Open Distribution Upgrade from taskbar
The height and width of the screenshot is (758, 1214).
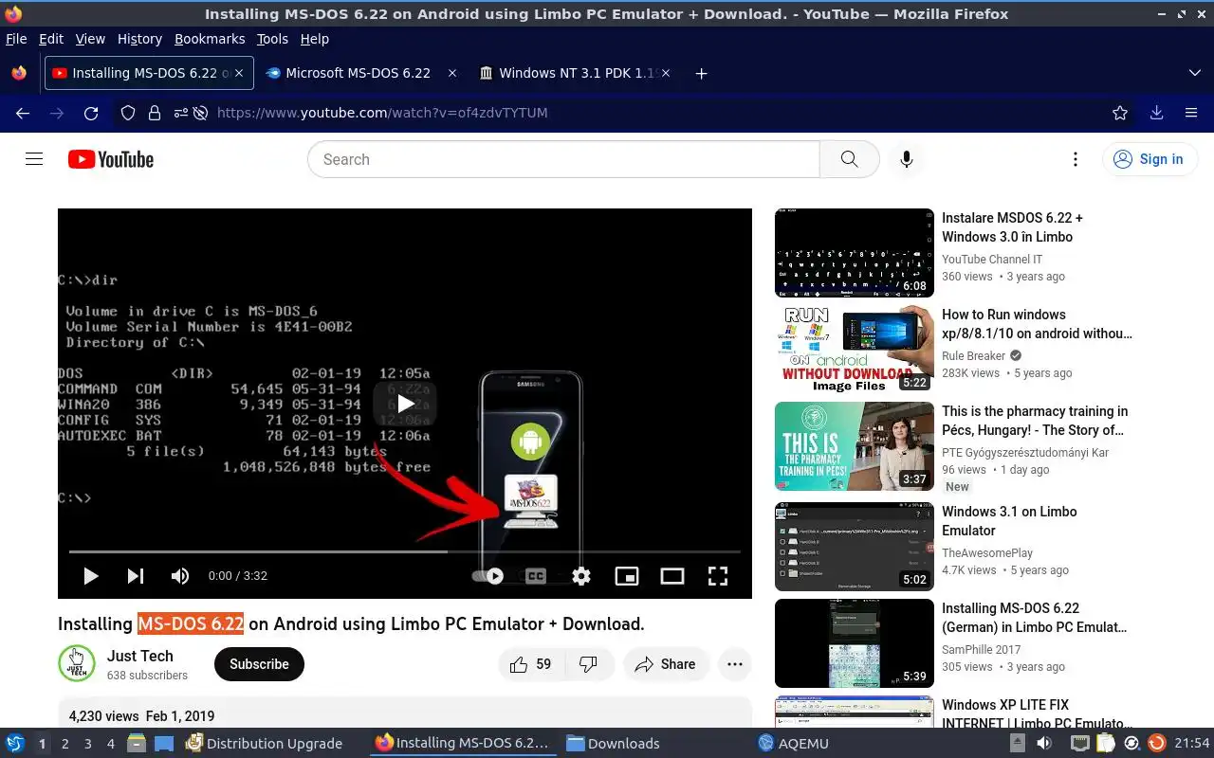tap(265, 744)
